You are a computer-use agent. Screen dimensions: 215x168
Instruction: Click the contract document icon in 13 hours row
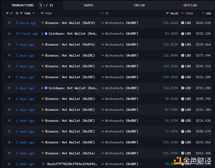click(42, 34)
